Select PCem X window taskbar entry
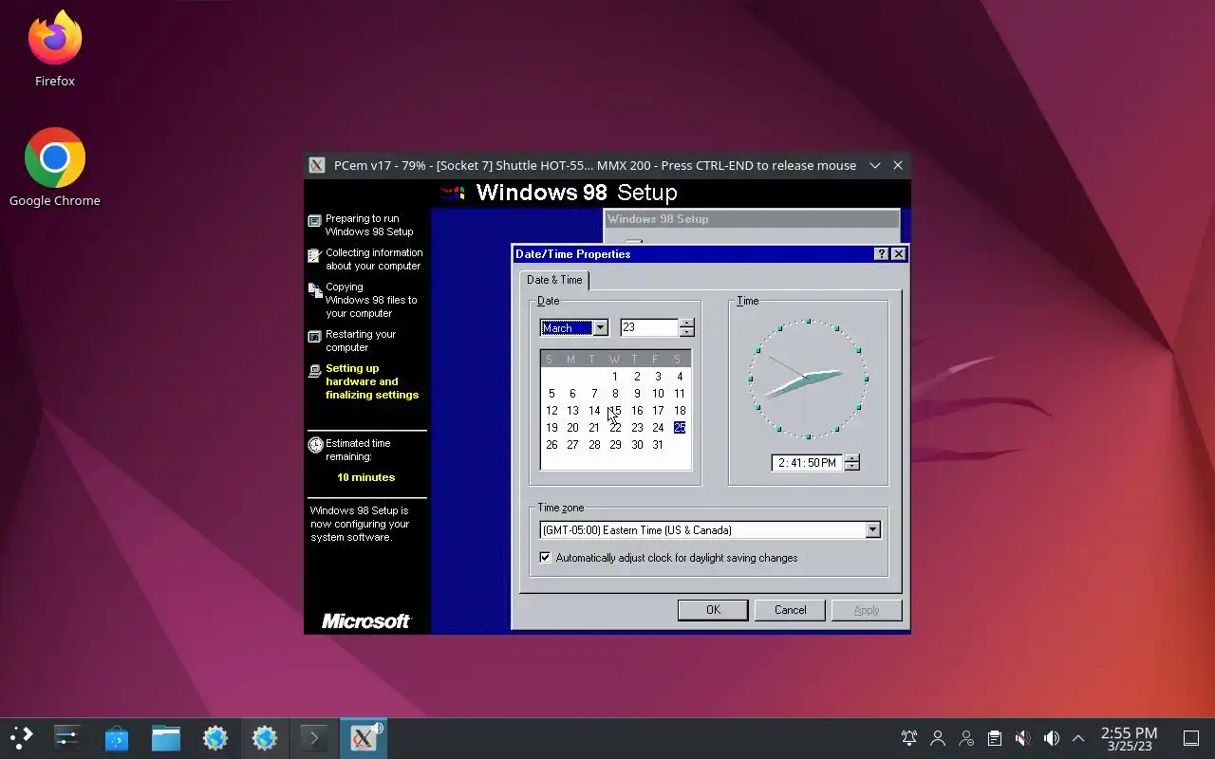The image size is (1215, 759). pos(363,738)
